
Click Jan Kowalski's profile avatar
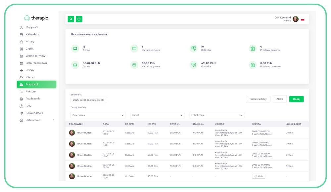click(295, 19)
